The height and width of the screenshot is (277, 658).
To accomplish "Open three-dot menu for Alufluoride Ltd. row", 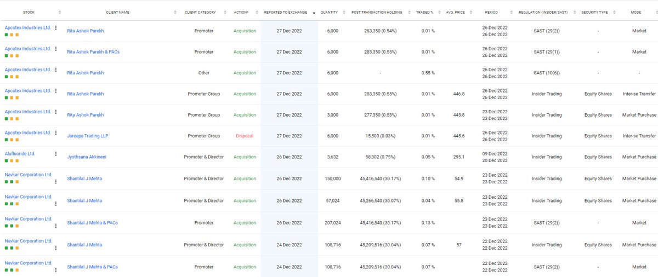I will (x=55, y=154).
